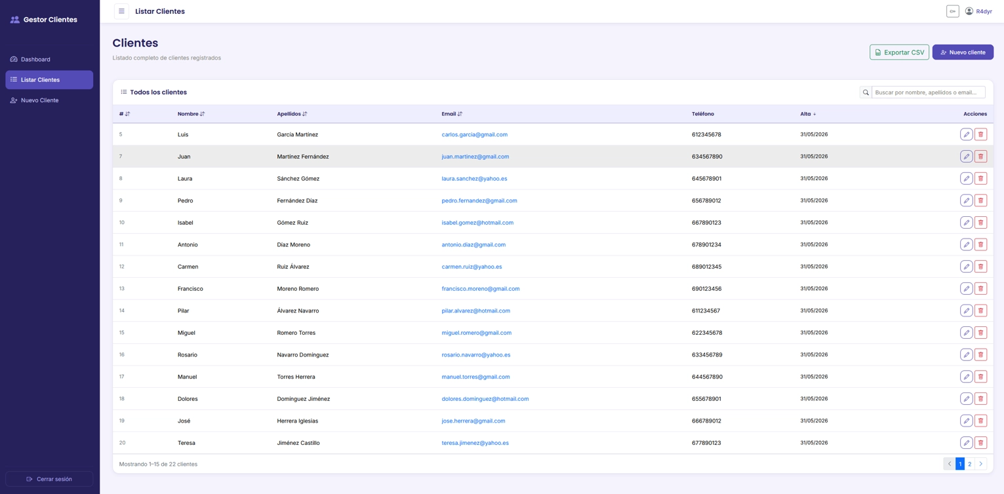Edit client Pilar Álvarez Navarro

pyautogui.click(x=967, y=311)
